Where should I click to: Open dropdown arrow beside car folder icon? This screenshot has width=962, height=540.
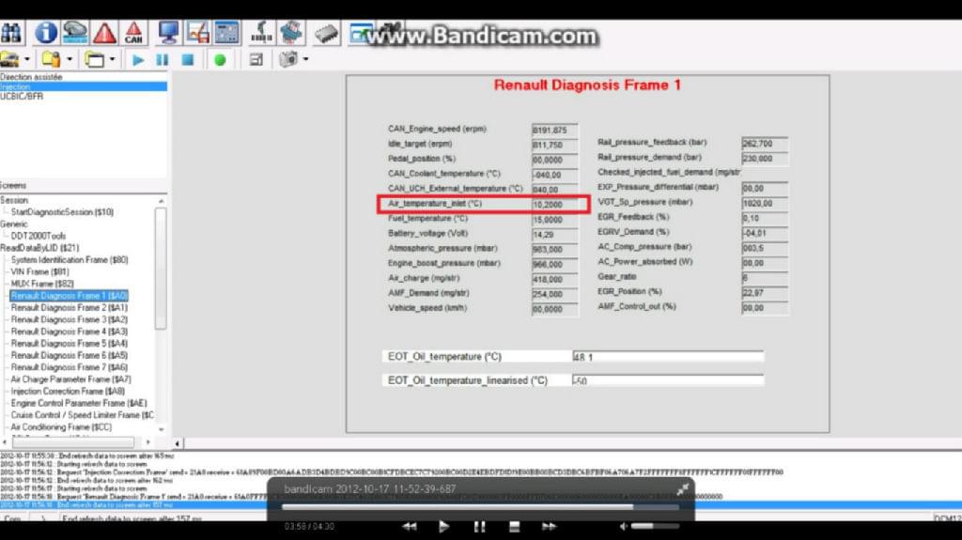27,59
